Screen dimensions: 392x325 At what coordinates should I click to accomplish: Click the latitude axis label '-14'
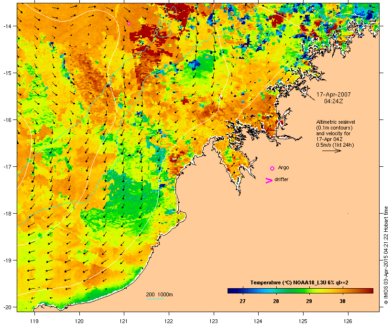pyautogui.click(x=7, y=26)
